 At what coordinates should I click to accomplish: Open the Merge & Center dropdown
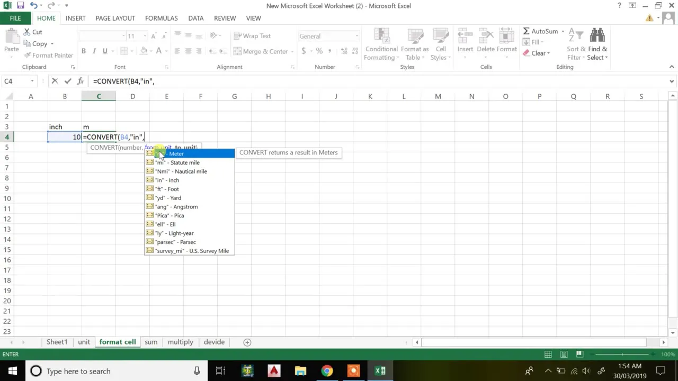(293, 51)
